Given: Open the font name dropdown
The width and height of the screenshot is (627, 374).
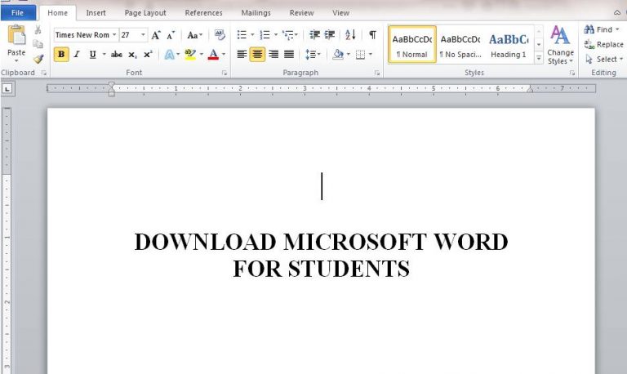Looking at the screenshot, I should (114, 35).
